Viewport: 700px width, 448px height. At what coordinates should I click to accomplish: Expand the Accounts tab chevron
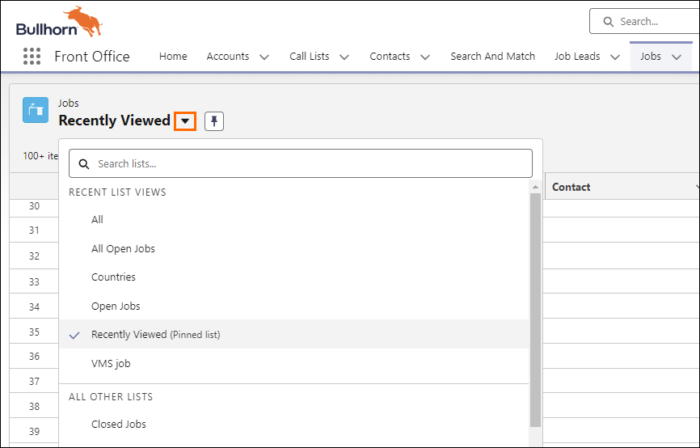pos(264,57)
